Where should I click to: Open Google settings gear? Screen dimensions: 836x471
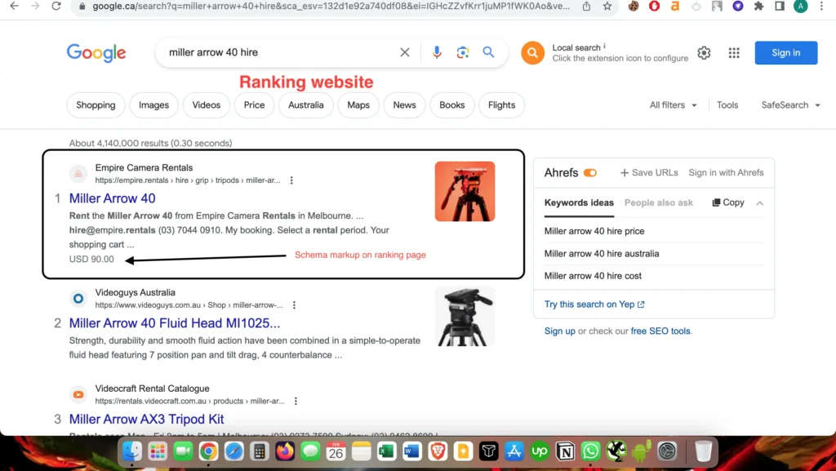tap(704, 53)
